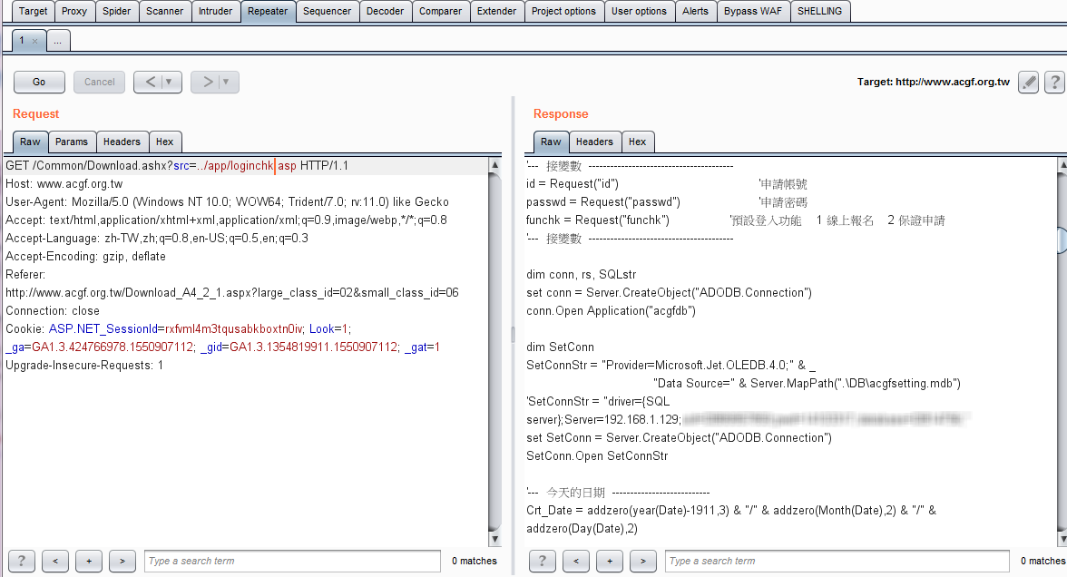The height and width of the screenshot is (577, 1067).
Task: Open the Scanner tab
Action: [165, 11]
